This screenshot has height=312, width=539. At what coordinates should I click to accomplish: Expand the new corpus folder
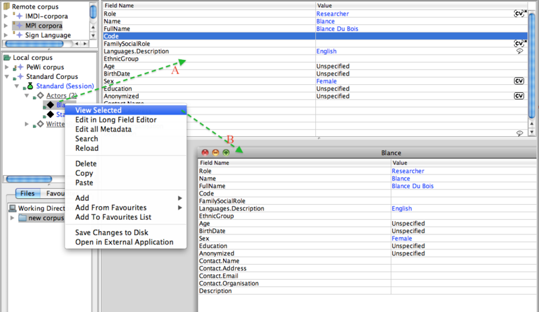click(x=12, y=218)
